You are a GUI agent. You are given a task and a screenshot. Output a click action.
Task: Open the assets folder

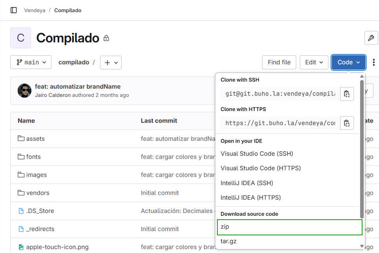[x=35, y=139]
